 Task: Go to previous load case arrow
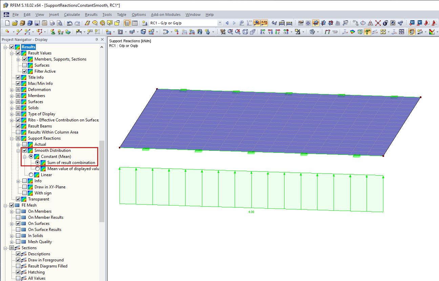pos(227,23)
